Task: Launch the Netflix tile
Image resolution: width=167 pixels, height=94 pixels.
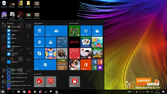Action: coord(75,42)
